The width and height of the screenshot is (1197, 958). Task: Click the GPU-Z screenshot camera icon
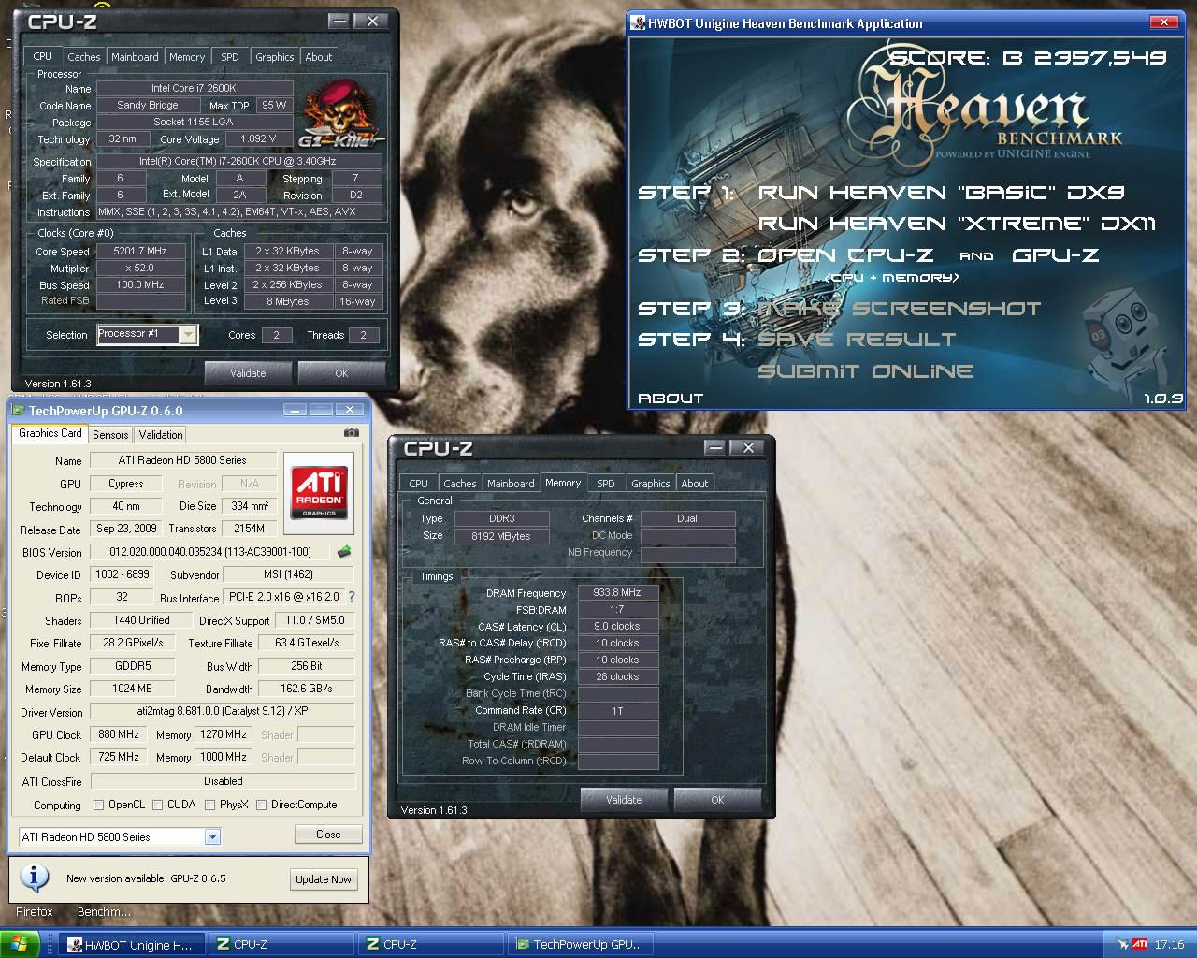351,433
